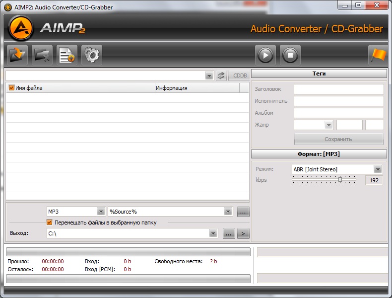Open the Жанр dropdown
392x298 pixels.
328,125
